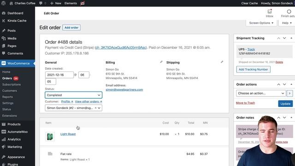The width and height of the screenshot is (295, 166).
Task: Open the Stripe charge ID link
Action: pos(121,47)
